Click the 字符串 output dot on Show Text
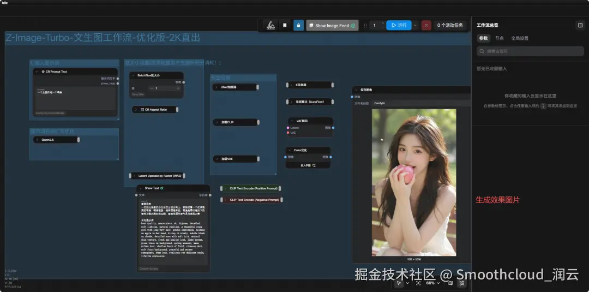The width and height of the screenshot is (589, 292). pos(209,195)
